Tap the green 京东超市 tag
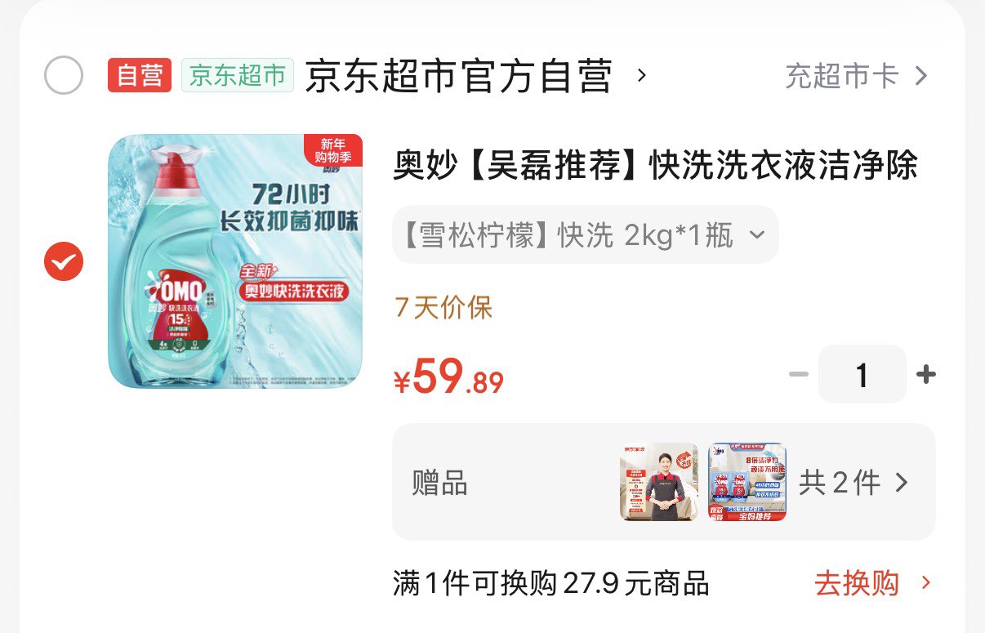985x633 pixels. point(238,75)
